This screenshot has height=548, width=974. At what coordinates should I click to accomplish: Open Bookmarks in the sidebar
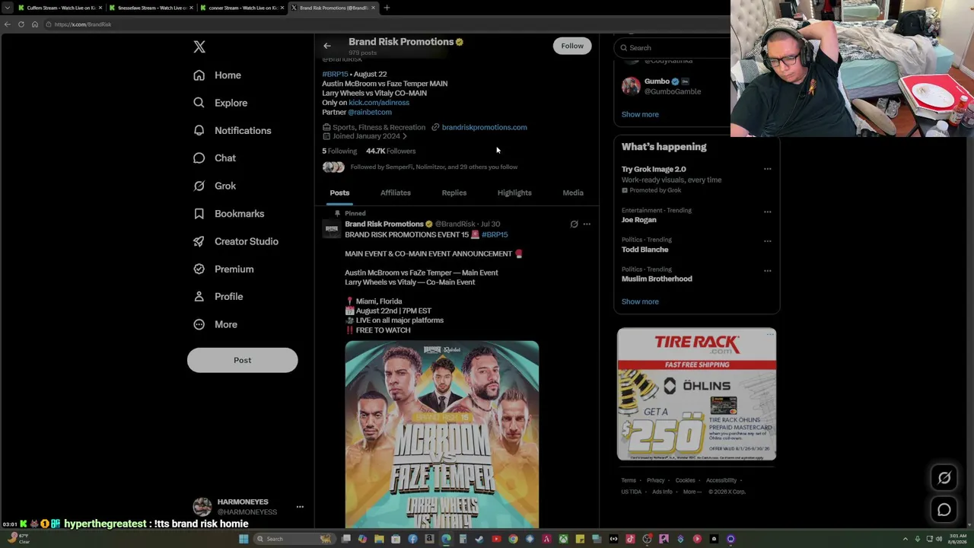coord(228,214)
